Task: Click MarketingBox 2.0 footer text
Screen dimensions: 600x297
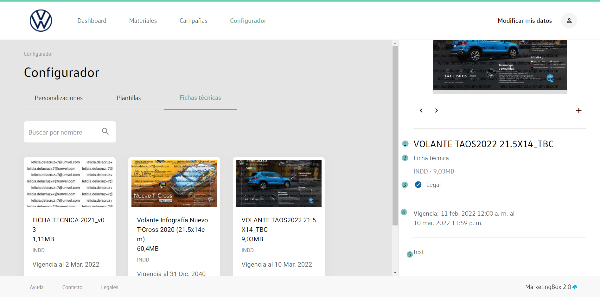Action: click(548, 287)
